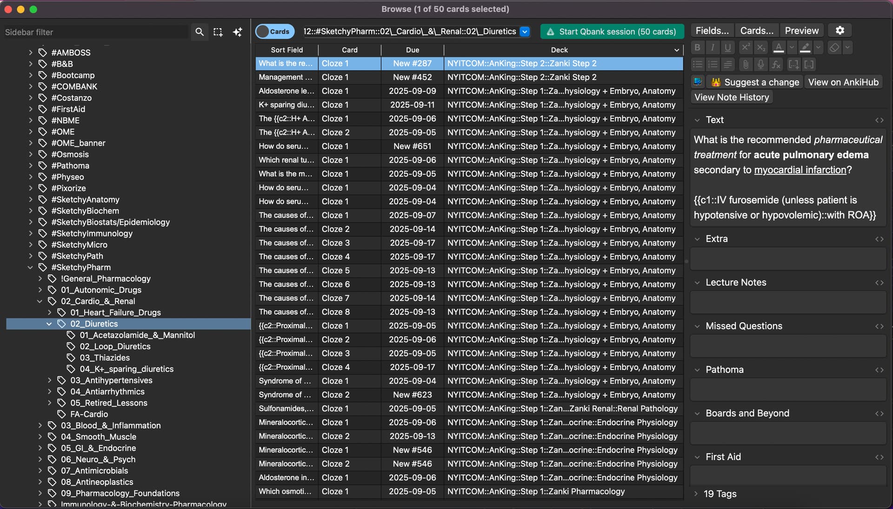Click the text color swatch button
This screenshot has height=509, width=893.
tap(779, 47)
